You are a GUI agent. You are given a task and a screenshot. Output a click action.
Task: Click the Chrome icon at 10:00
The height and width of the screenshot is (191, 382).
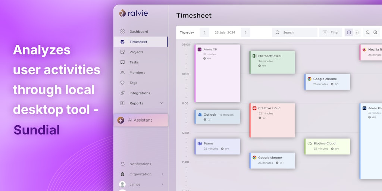point(309,79)
